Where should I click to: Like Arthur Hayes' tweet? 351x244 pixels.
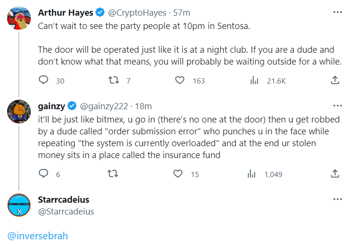[180, 81]
